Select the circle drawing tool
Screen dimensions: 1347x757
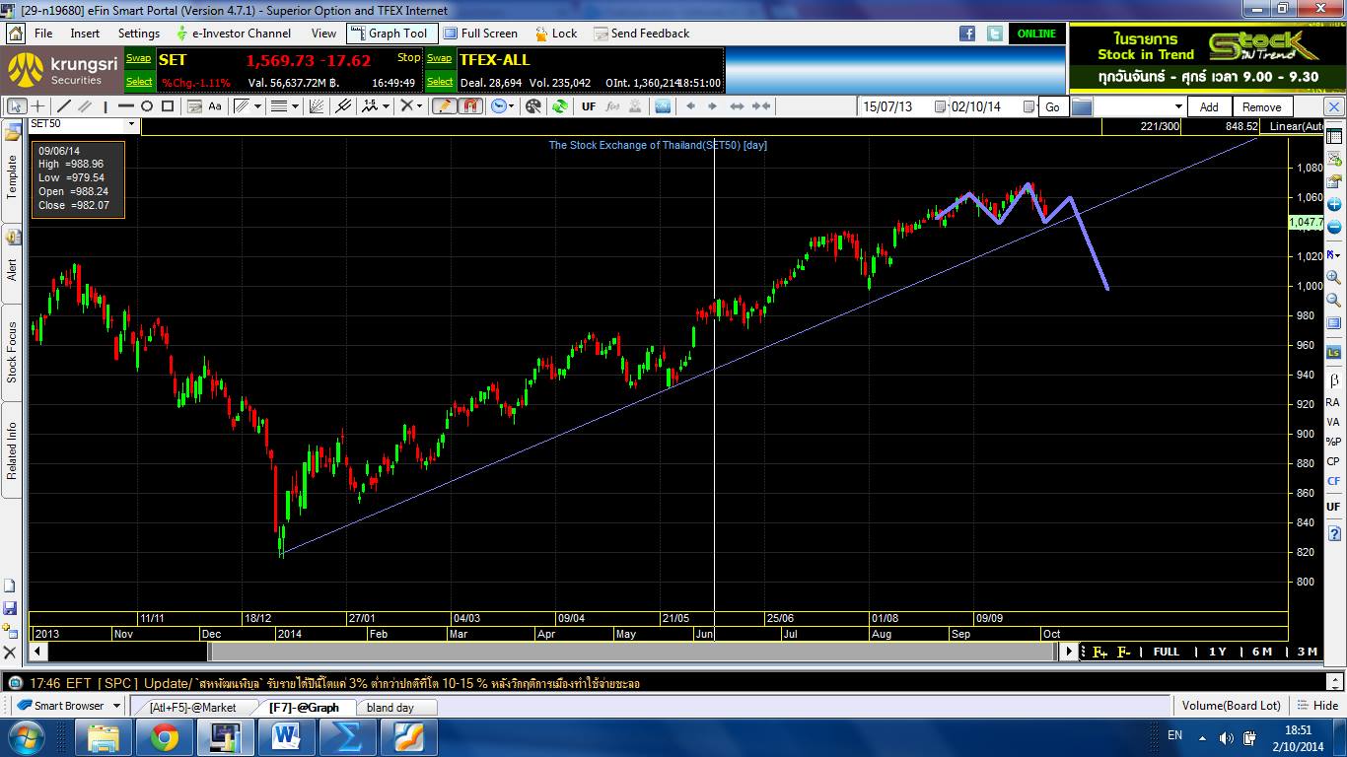[x=147, y=106]
